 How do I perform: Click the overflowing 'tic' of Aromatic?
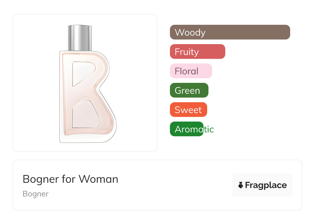pyautogui.click(x=209, y=129)
